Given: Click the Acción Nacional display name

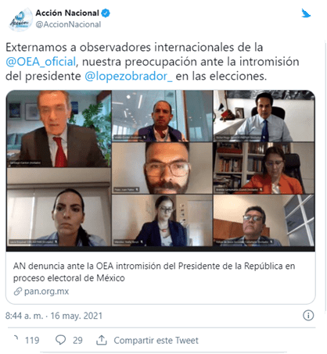Looking at the screenshot, I should [67, 13].
